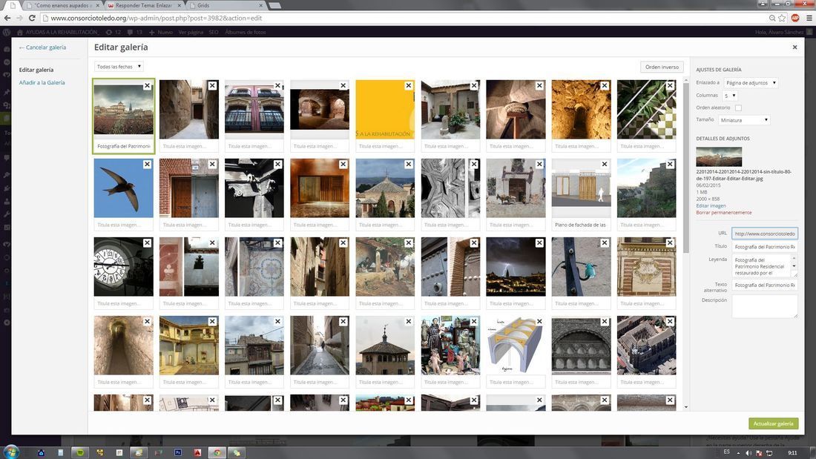Click 'Ver página' in admin bar
Screen dimensions: 816x459
[x=191, y=33]
